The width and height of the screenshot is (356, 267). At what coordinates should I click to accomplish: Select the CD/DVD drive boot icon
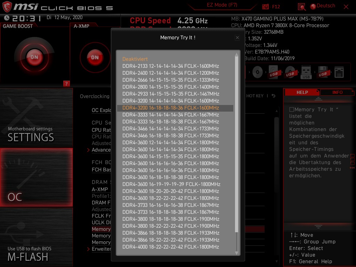point(257,72)
